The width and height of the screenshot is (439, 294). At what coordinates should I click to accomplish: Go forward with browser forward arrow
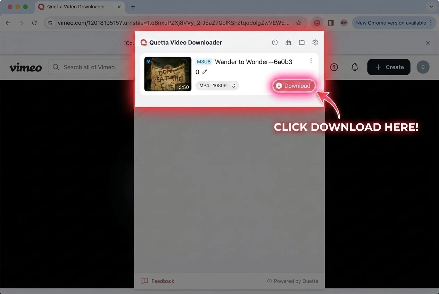(x=21, y=23)
